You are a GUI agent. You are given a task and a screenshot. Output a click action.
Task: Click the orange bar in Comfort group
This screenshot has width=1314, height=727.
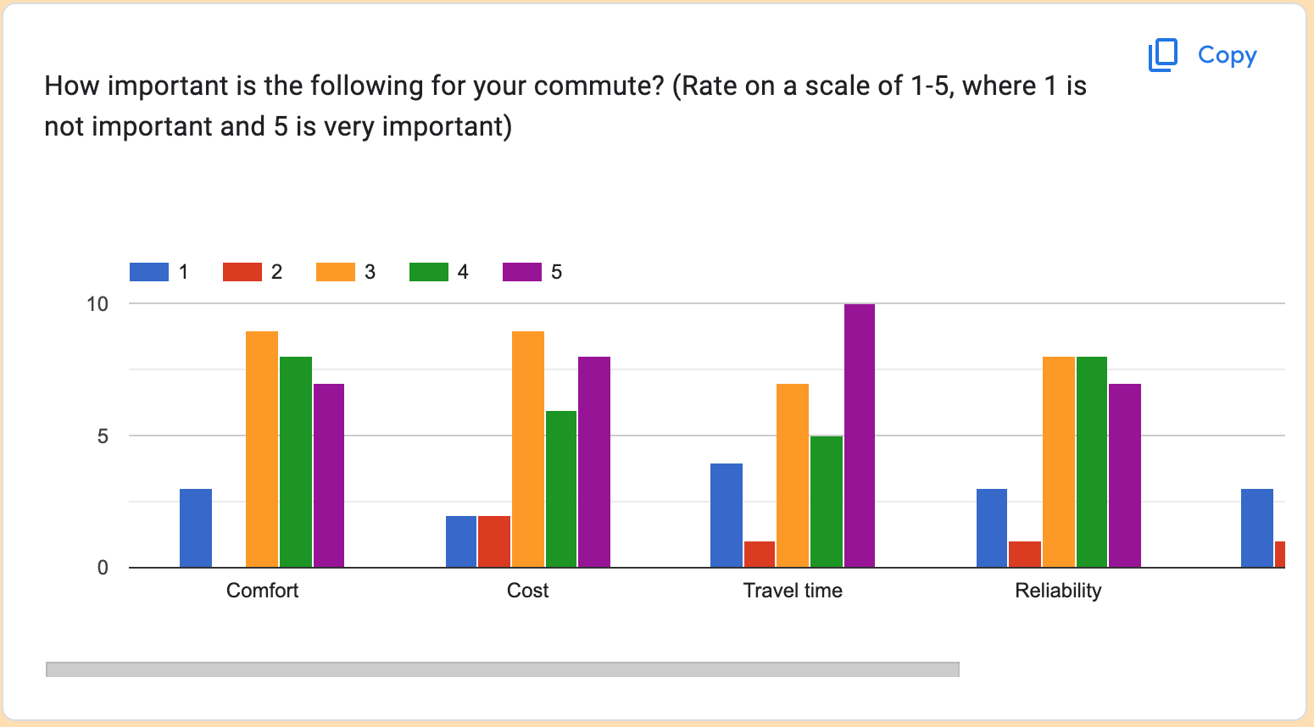[x=262, y=449]
